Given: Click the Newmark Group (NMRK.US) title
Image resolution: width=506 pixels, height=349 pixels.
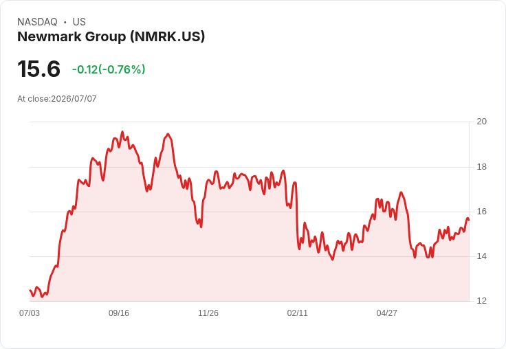Looking at the screenshot, I should [111, 36].
